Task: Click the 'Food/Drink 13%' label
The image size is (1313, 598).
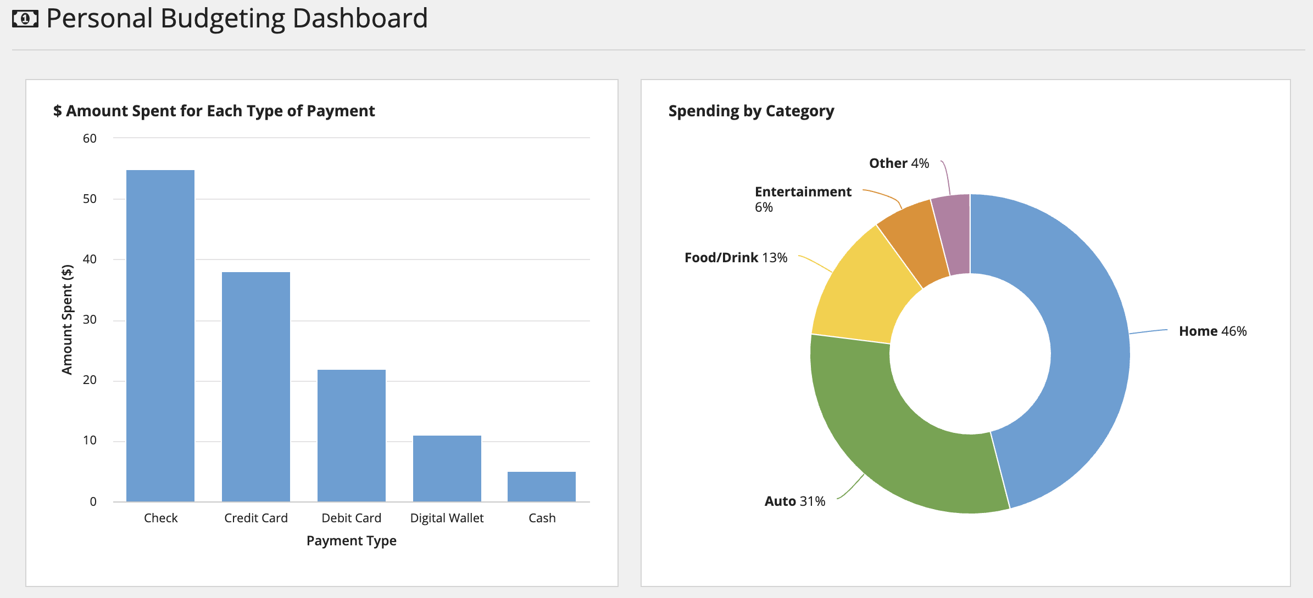Action: [736, 258]
